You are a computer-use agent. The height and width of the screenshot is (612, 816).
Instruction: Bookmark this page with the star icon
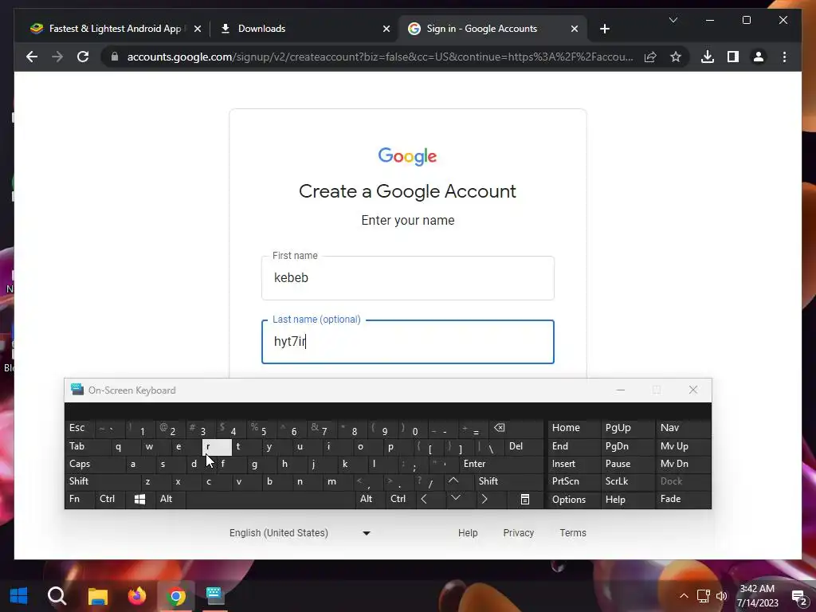(676, 57)
